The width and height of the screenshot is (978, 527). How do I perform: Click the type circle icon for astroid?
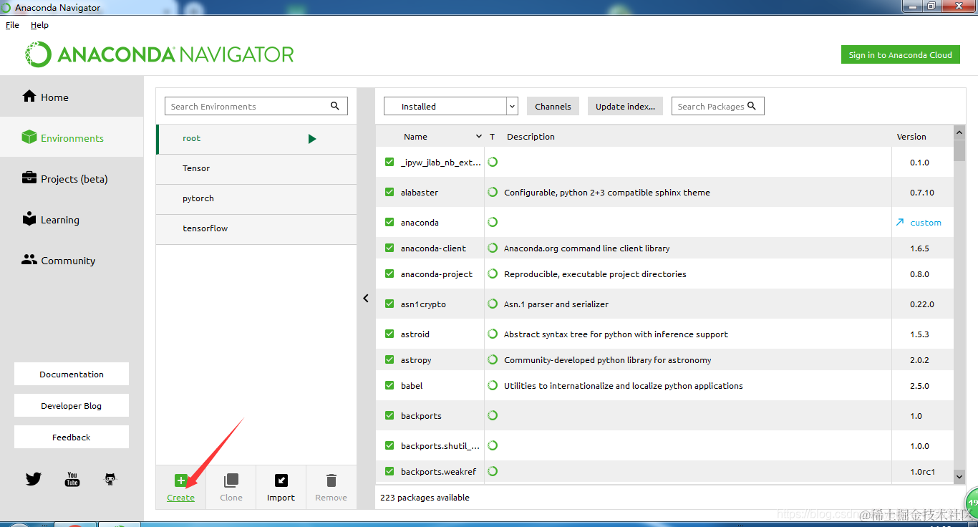[x=493, y=334]
